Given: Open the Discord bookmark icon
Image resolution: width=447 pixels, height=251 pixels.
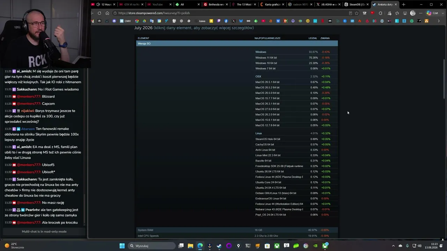Looking at the screenshot, I should tap(114, 21).
